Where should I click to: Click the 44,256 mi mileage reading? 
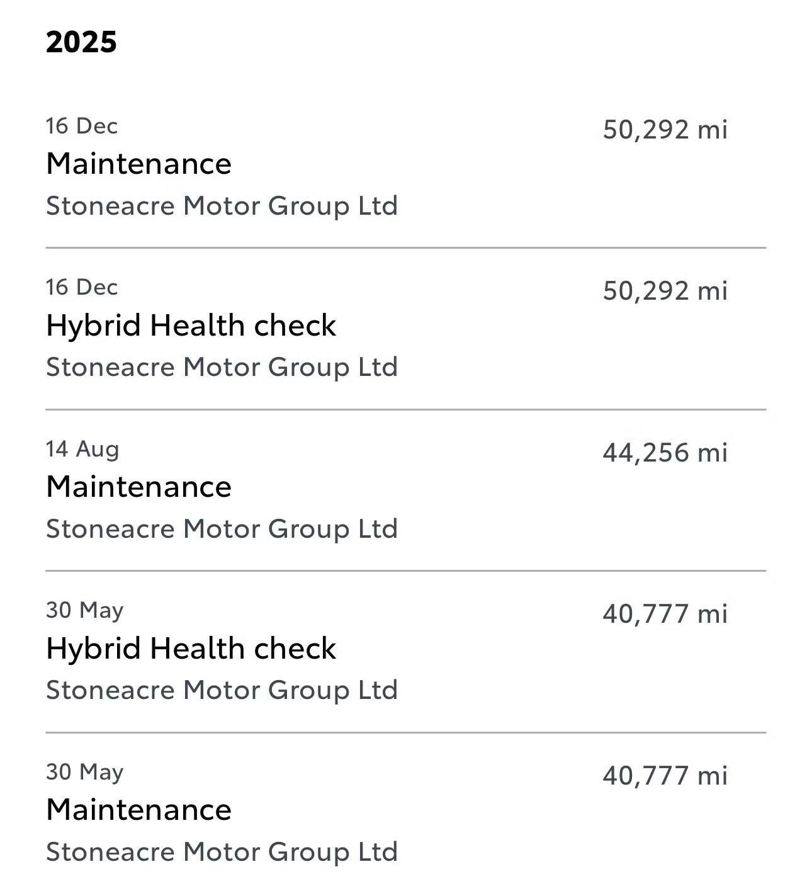click(x=665, y=453)
